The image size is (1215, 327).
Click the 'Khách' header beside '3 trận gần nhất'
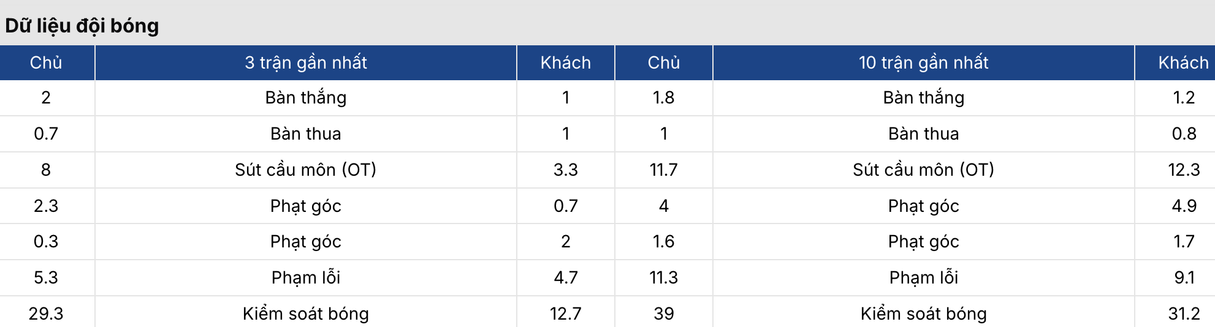click(x=565, y=62)
